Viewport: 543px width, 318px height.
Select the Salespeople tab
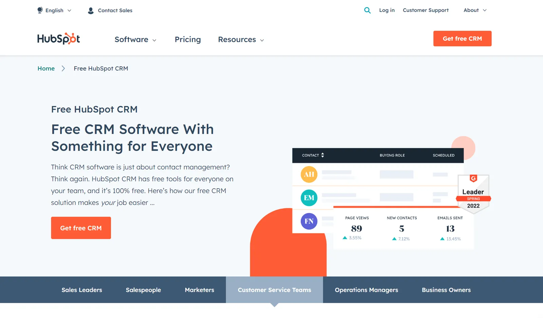tap(143, 290)
